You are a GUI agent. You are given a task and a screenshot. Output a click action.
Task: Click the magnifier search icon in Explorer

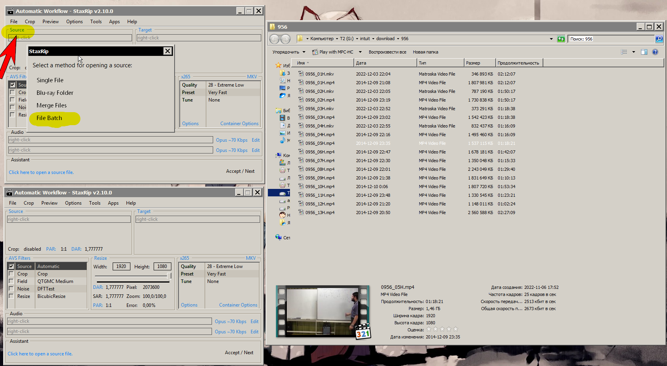coord(659,39)
